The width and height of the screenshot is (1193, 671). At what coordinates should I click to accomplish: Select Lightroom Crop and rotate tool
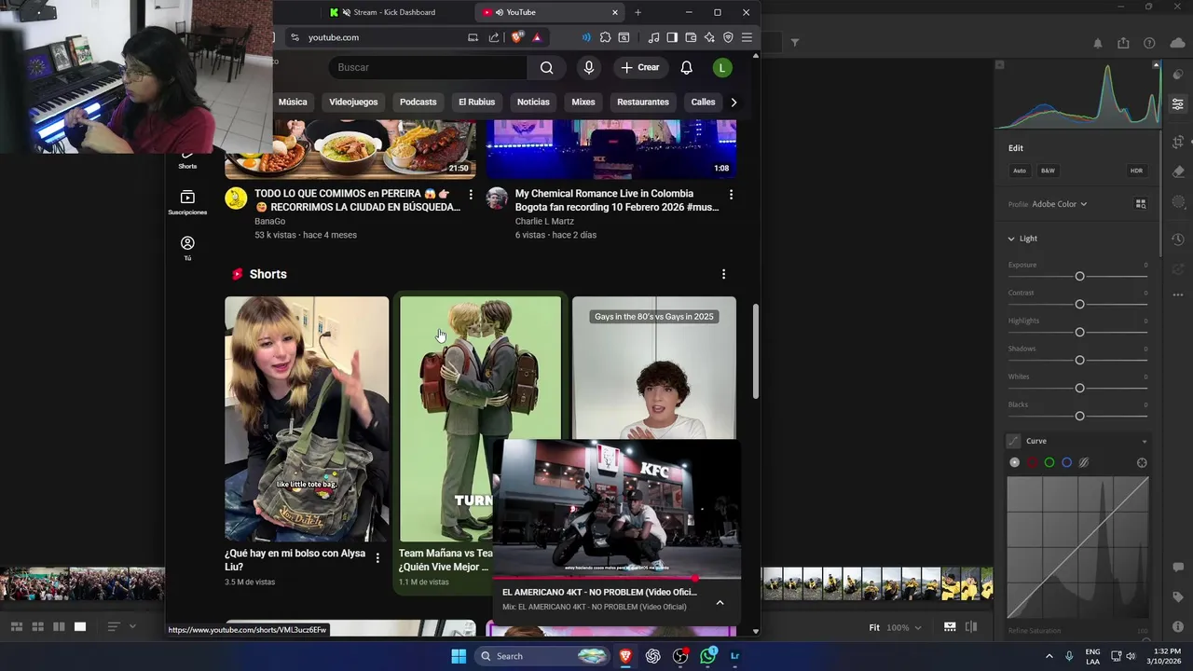tap(1178, 142)
